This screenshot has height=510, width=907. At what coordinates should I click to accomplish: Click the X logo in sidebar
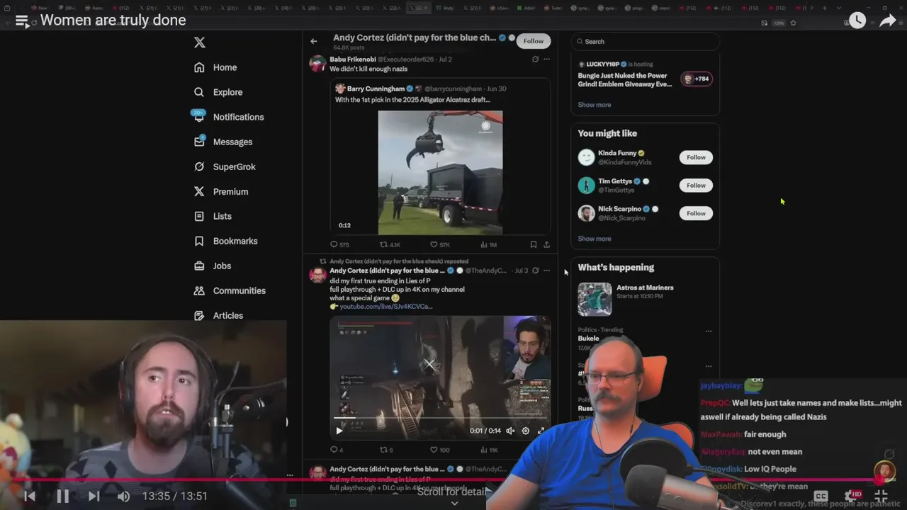coord(200,42)
